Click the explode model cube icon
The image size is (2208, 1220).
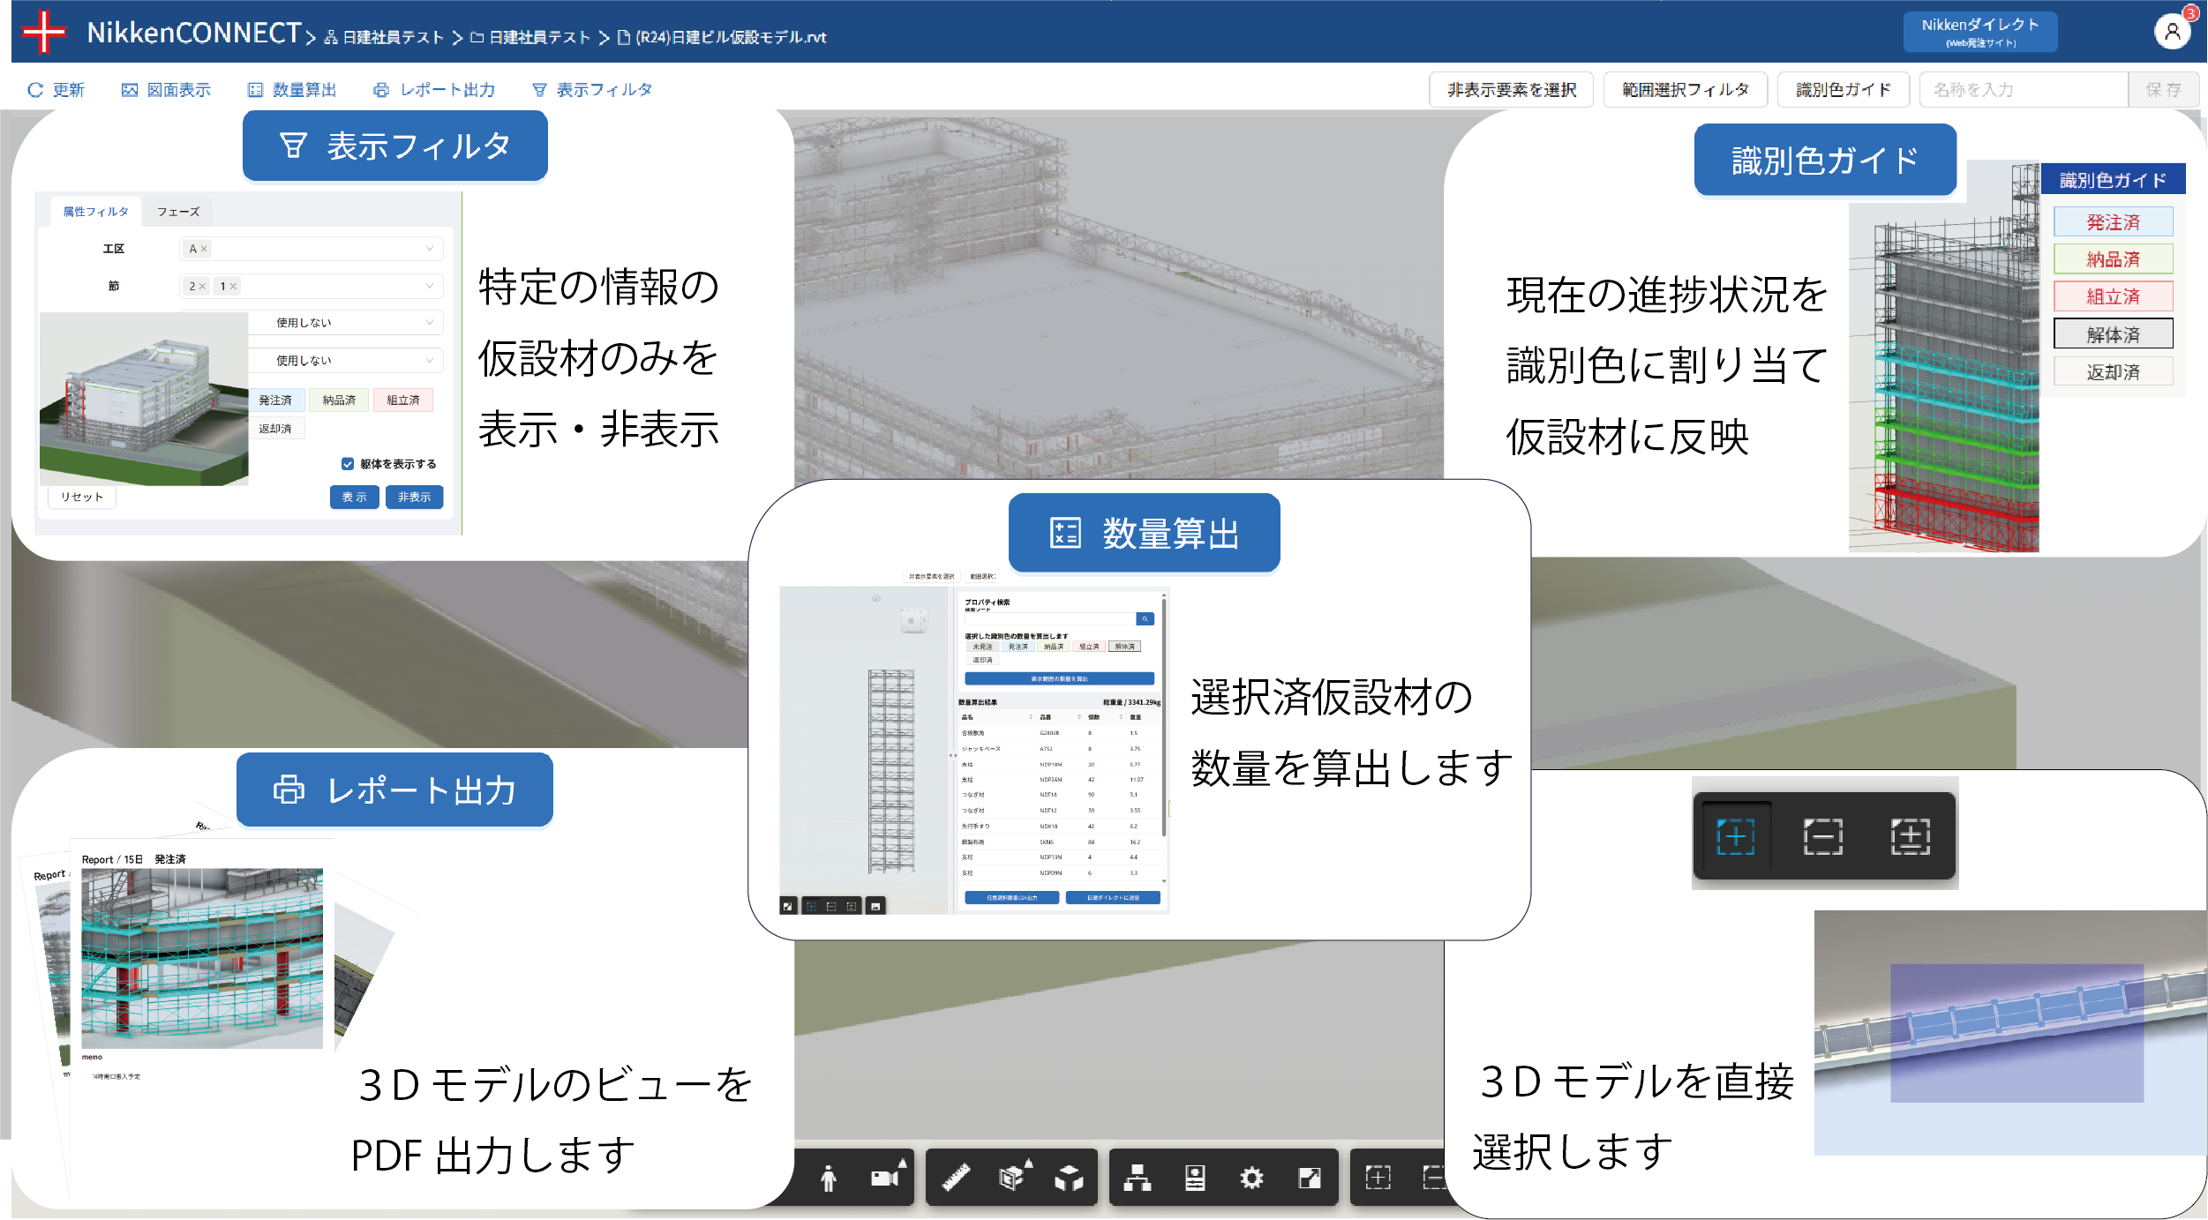(x=1069, y=1178)
